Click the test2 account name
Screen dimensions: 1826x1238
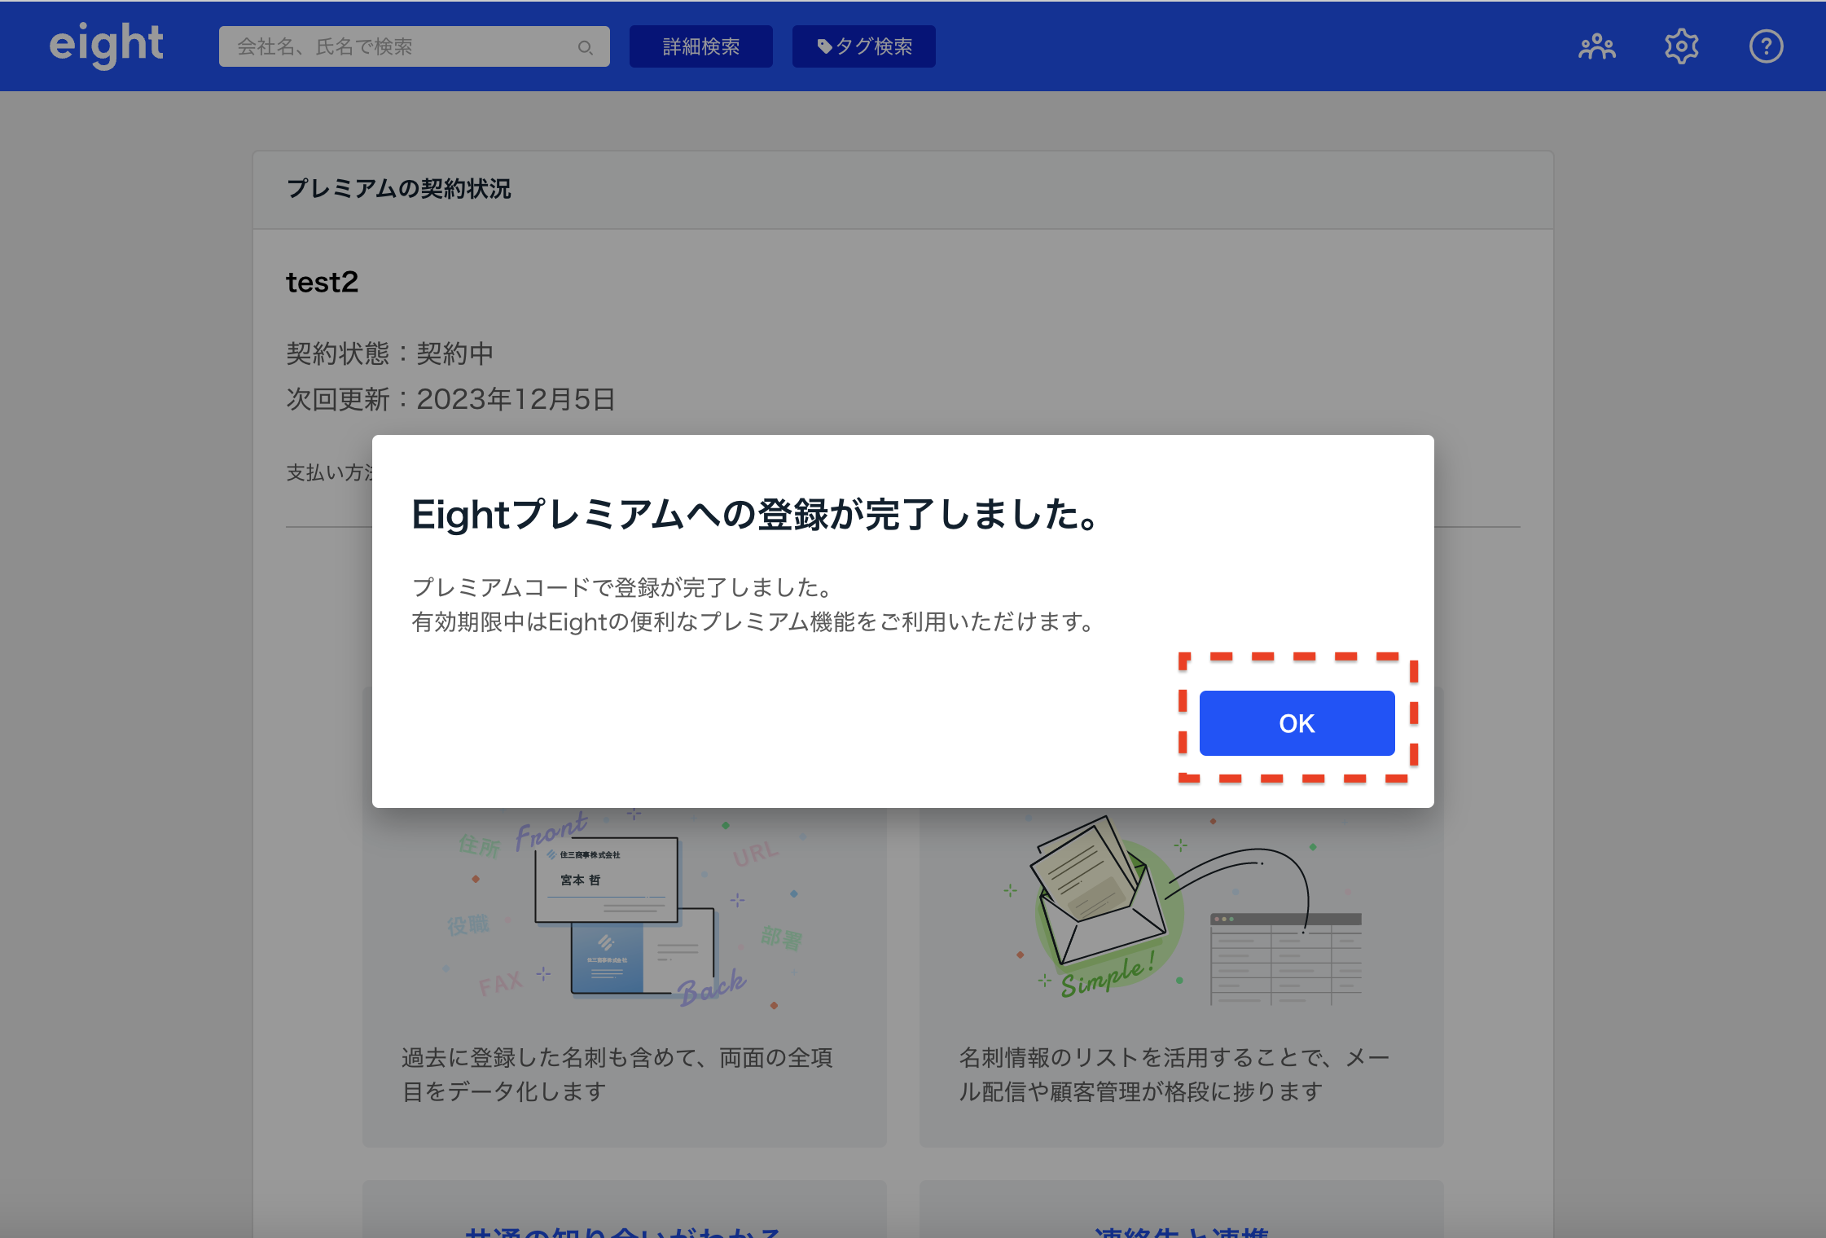pos(322,282)
